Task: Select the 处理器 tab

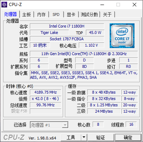Action: [11, 14]
